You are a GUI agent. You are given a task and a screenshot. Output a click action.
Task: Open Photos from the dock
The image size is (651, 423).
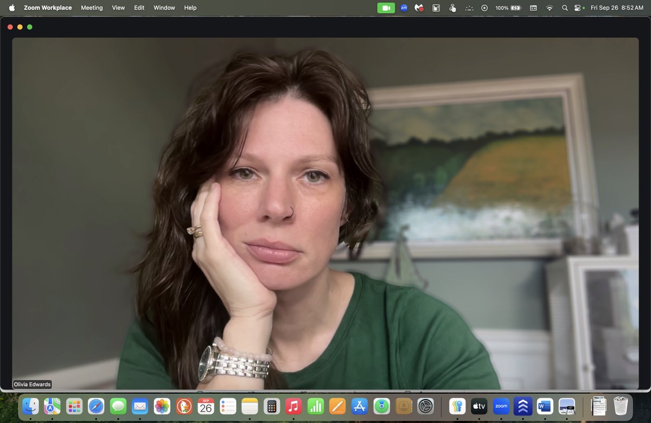[162, 406]
